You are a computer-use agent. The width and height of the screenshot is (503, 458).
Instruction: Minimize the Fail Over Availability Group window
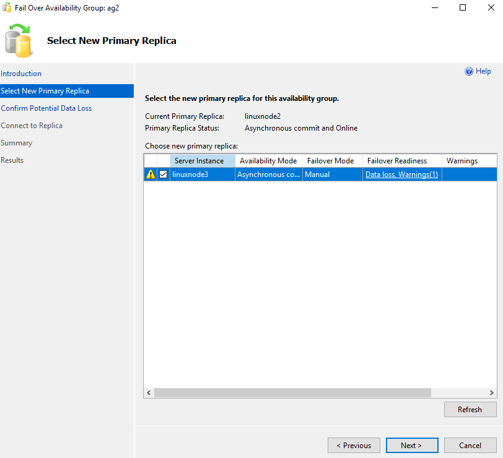pyautogui.click(x=435, y=7)
